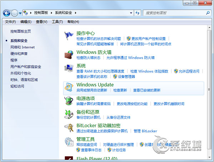Open 将计算机还原到一个较早的时间点 link
The height and width of the screenshot is (162, 214).
point(146,44)
